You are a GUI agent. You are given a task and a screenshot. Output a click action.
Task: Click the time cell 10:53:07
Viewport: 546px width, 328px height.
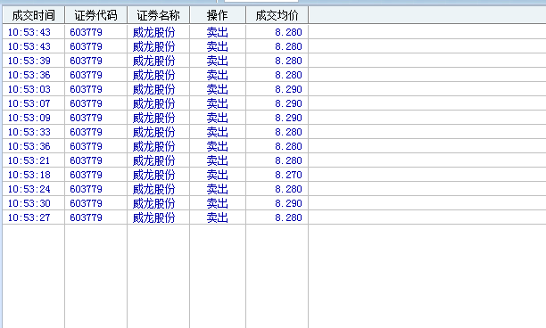click(29, 103)
